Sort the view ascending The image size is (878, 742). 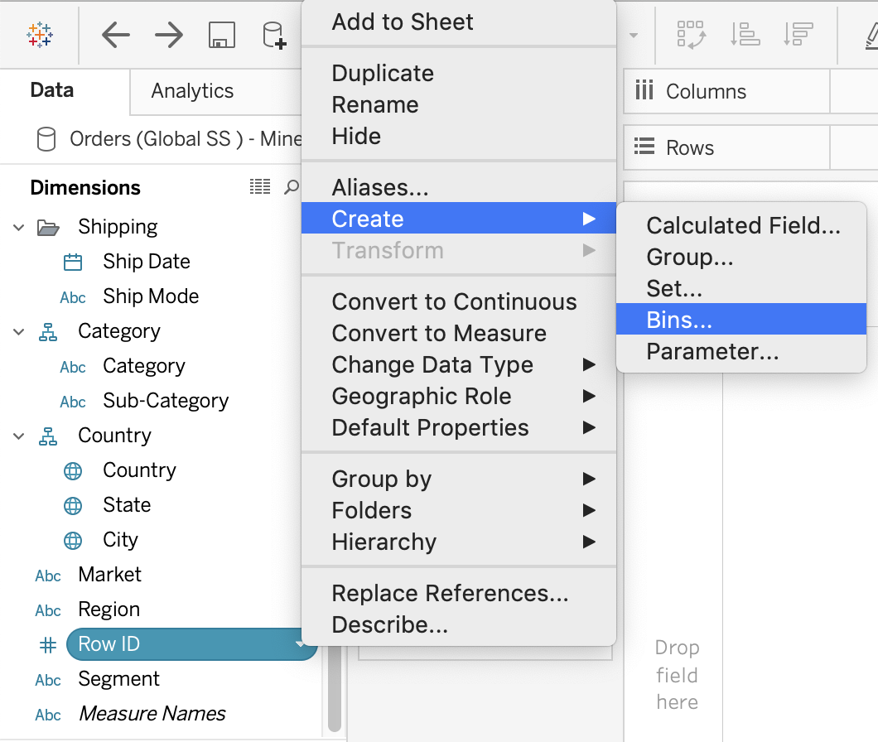745,34
